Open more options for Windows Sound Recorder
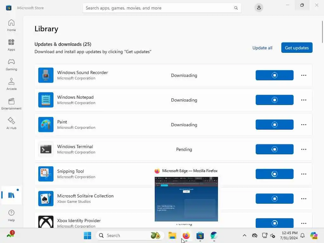The width and height of the screenshot is (324, 243). (x=303, y=75)
